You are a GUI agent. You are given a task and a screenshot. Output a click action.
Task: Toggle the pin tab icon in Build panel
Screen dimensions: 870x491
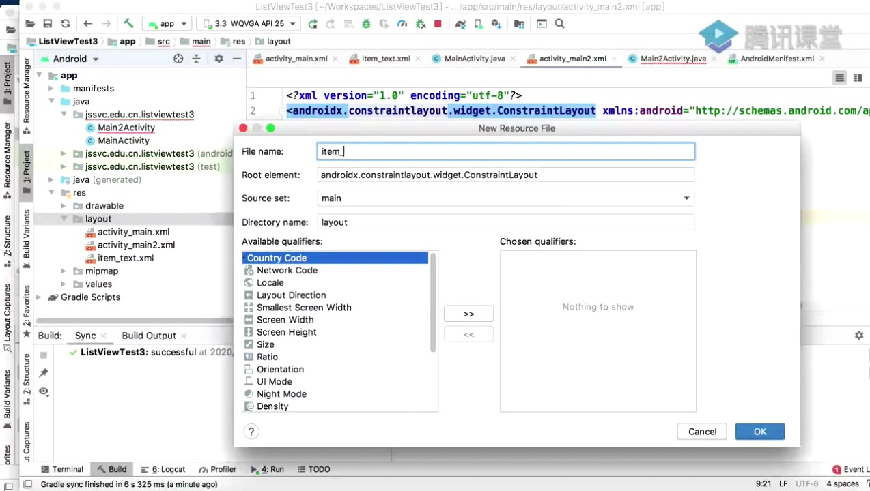tap(44, 373)
